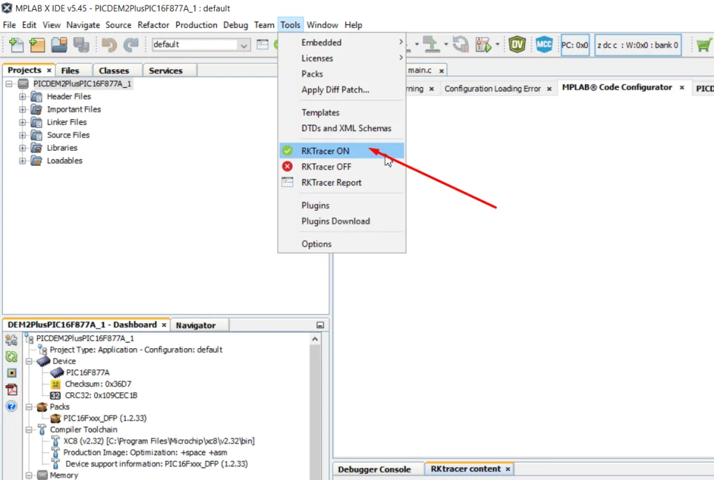Screen dimensions: 714x480
Task: Select Packs in the Tools menu
Action: tap(342, 74)
